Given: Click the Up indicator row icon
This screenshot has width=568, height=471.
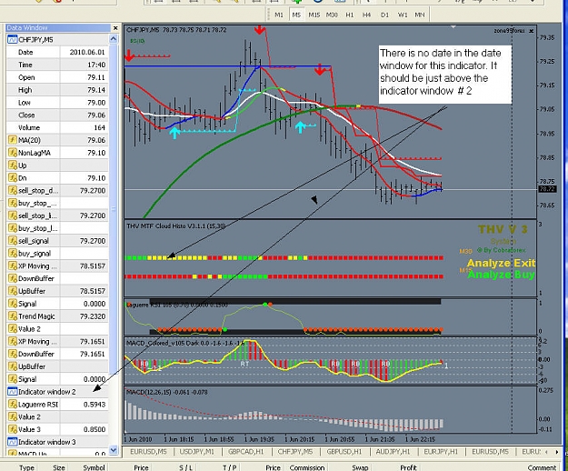Looking at the screenshot, I should pyautogui.click(x=13, y=165).
